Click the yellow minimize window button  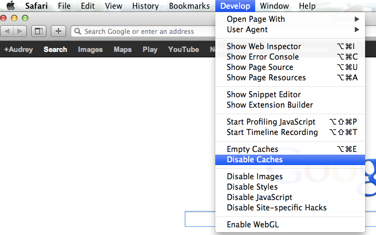point(14,18)
